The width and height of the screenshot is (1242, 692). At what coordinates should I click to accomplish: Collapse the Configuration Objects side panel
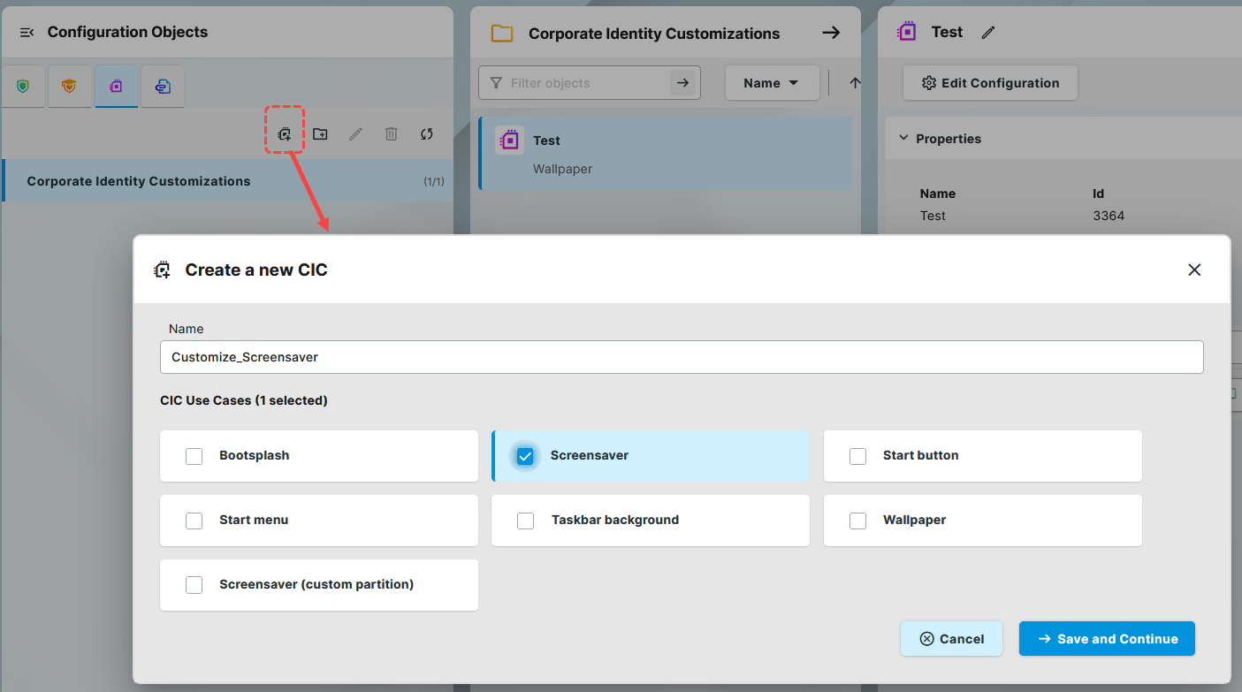point(27,33)
